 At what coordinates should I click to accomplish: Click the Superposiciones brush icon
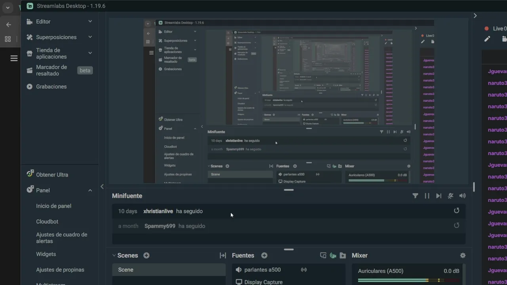(29, 37)
